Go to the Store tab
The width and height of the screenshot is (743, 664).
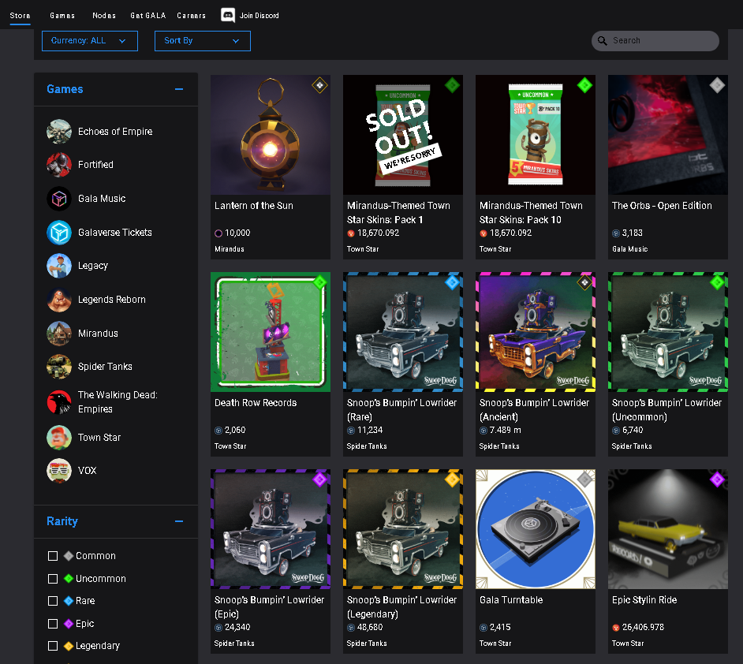pos(20,16)
